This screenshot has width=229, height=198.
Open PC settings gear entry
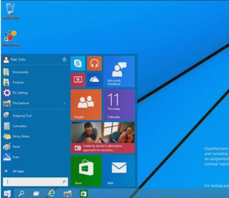[x=35, y=93]
